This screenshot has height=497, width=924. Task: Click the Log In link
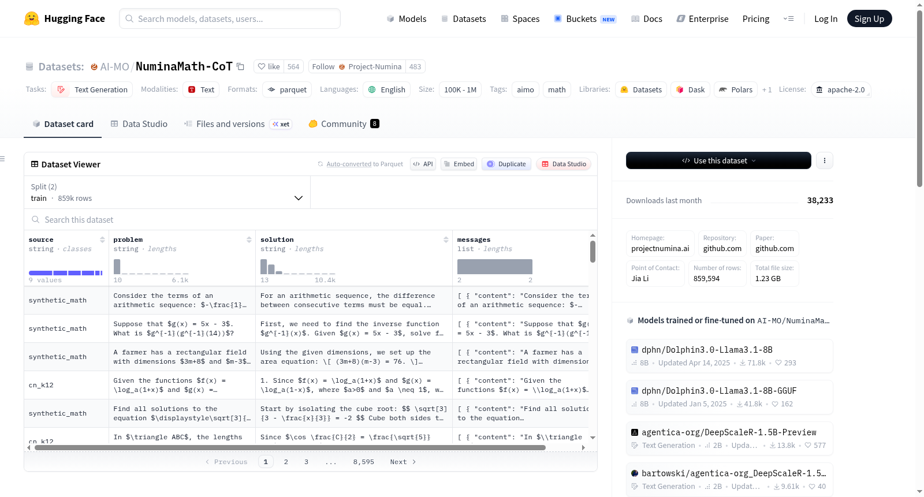click(826, 18)
